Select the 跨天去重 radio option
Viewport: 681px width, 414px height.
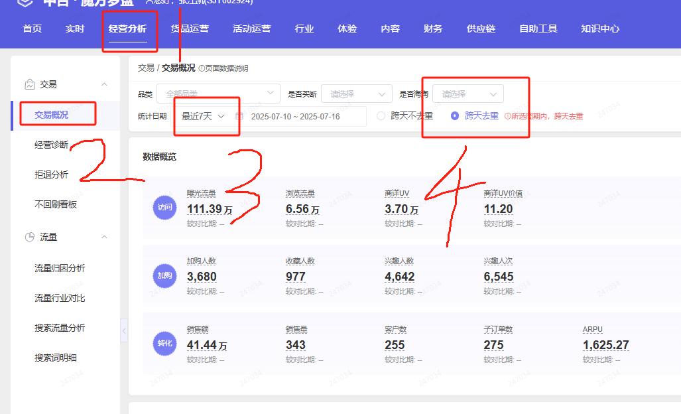click(455, 116)
